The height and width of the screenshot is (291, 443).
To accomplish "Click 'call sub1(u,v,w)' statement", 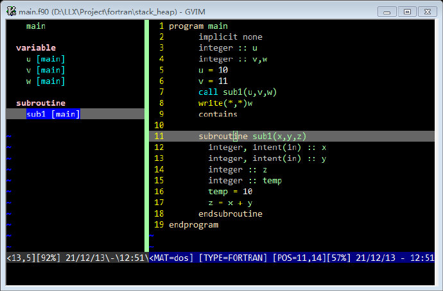I will pos(238,92).
